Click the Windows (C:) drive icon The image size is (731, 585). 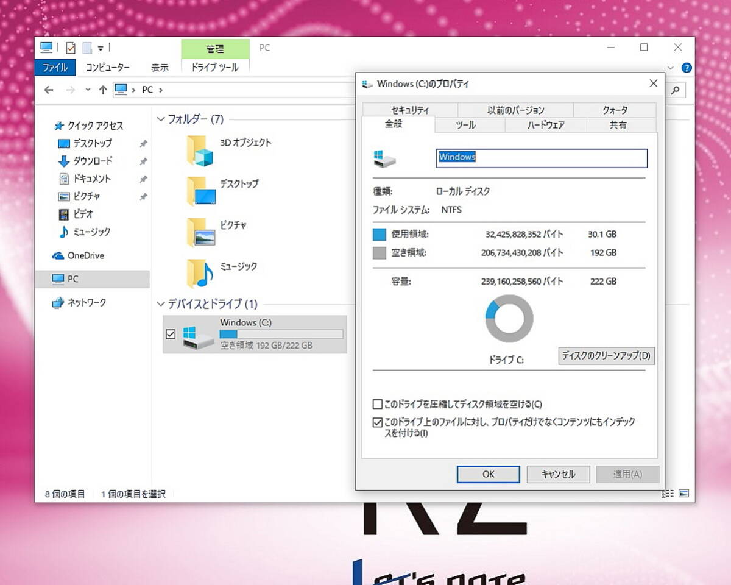[x=198, y=336]
